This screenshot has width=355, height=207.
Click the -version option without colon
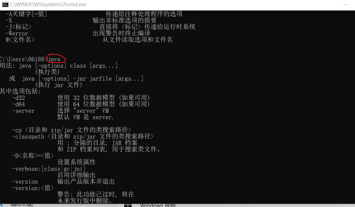click(x=25, y=182)
